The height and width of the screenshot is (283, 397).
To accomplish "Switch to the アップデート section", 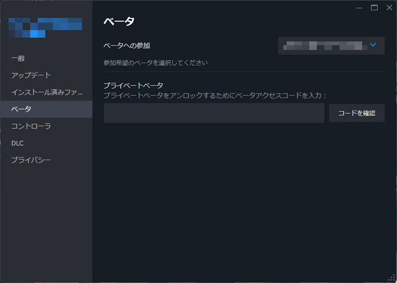I will 31,75.
